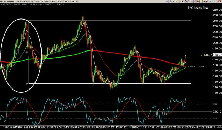Click the '500' Fibonacci level label
The image size is (222, 130).
click(x=27, y=52)
